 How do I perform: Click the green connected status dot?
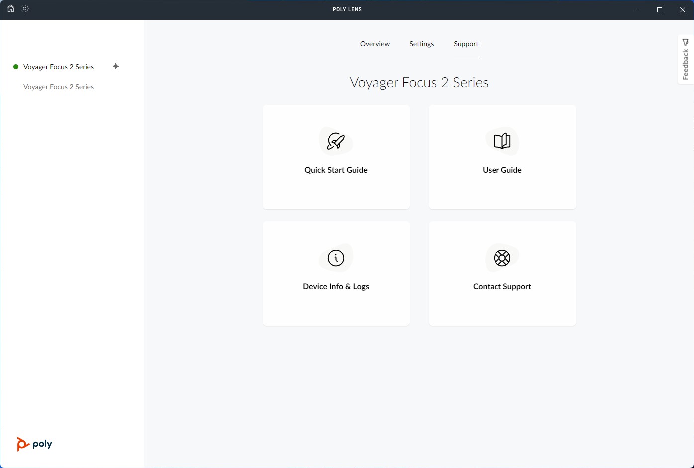(x=16, y=67)
